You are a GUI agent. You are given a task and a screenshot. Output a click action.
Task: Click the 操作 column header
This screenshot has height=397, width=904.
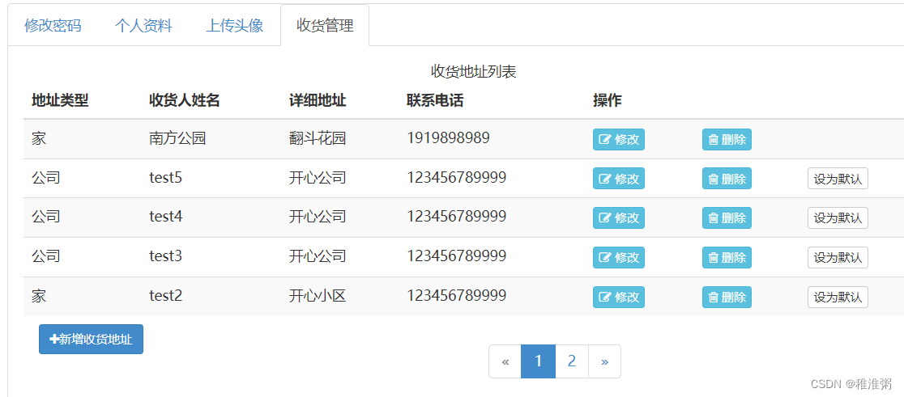click(x=608, y=101)
